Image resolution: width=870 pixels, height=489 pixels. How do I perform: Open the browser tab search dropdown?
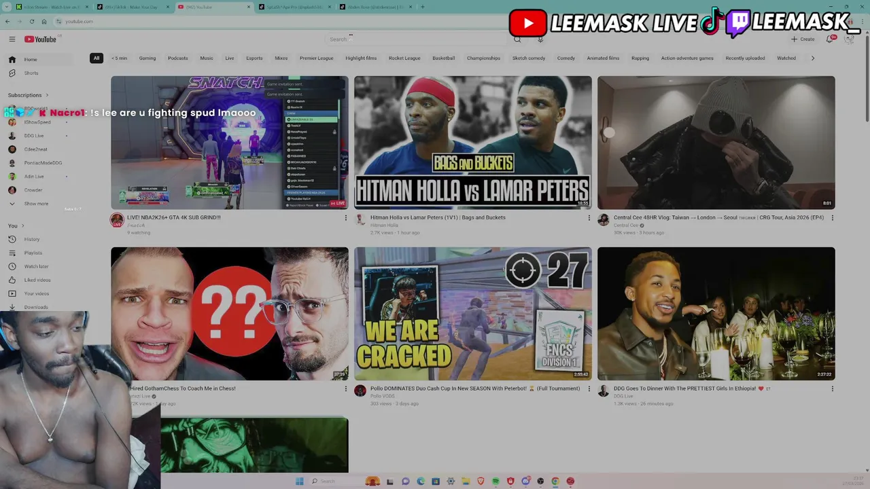[7, 7]
